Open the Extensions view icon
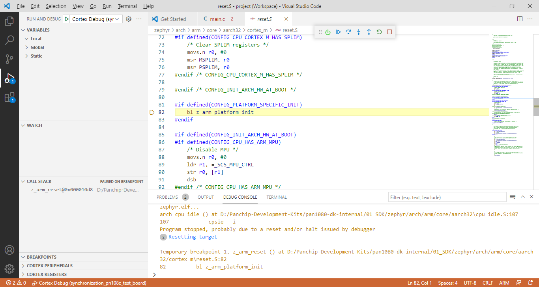Image resolution: width=539 pixels, height=287 pixels. pos(9,97)
